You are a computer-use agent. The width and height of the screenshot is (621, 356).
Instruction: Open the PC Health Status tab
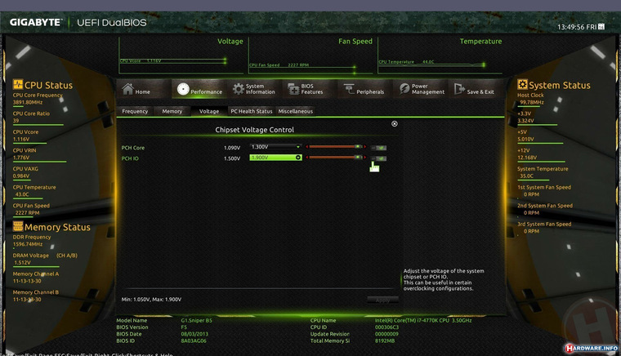tap(252, 111)
